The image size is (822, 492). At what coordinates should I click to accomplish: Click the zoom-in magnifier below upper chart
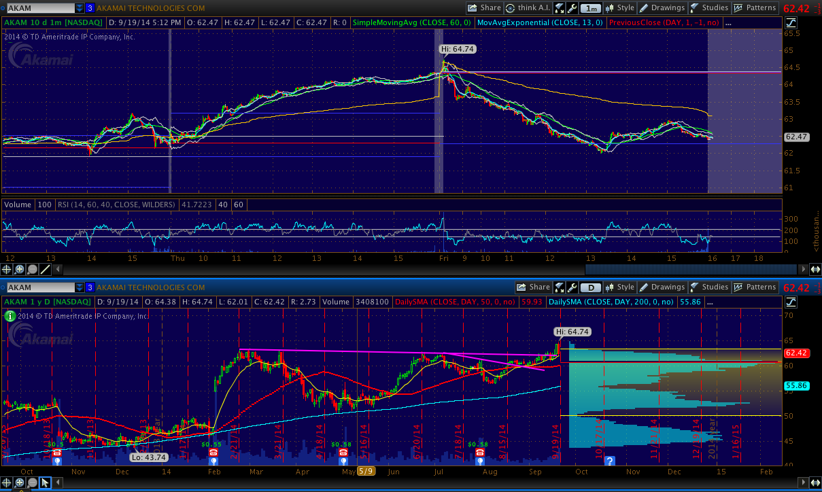tap(20, 269)
